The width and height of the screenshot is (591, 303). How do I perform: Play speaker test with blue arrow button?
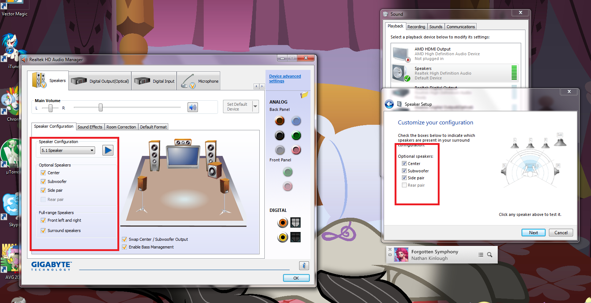(108, 150)
